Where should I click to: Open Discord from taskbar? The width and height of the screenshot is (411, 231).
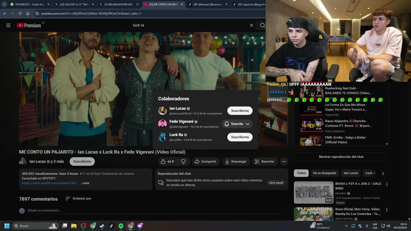click(140, 226)
